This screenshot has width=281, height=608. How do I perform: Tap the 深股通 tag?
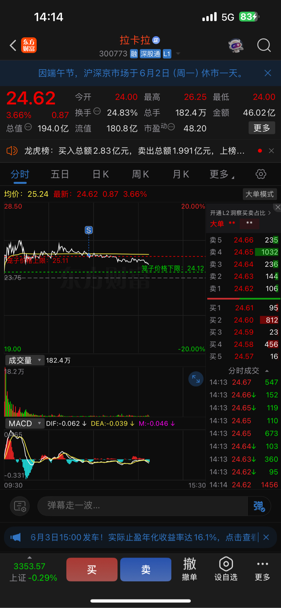point(150,54)
